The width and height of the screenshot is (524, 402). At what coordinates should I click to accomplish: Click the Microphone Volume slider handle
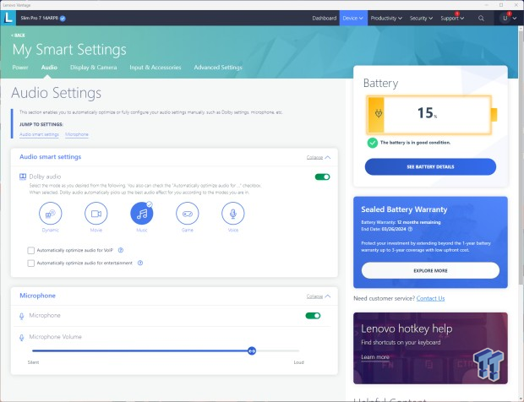point(252,351)
